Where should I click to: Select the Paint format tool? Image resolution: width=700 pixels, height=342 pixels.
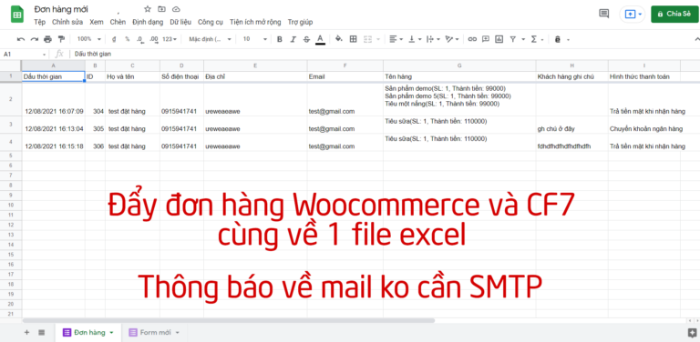[61, 39]
